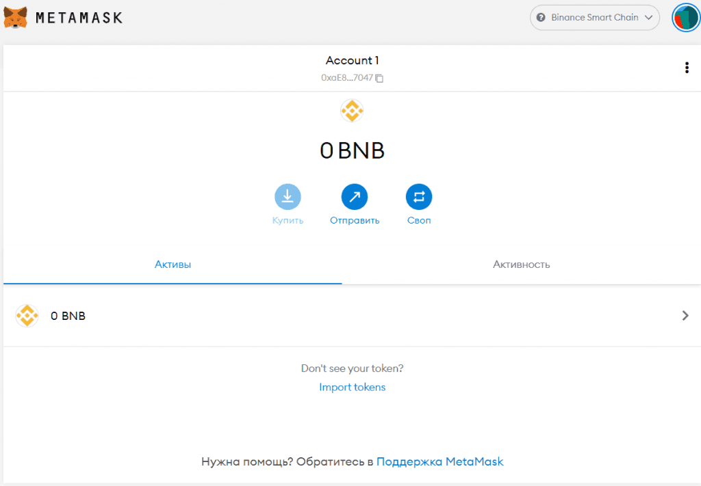Click the METAMASK wordmark text

pos(79,18)
